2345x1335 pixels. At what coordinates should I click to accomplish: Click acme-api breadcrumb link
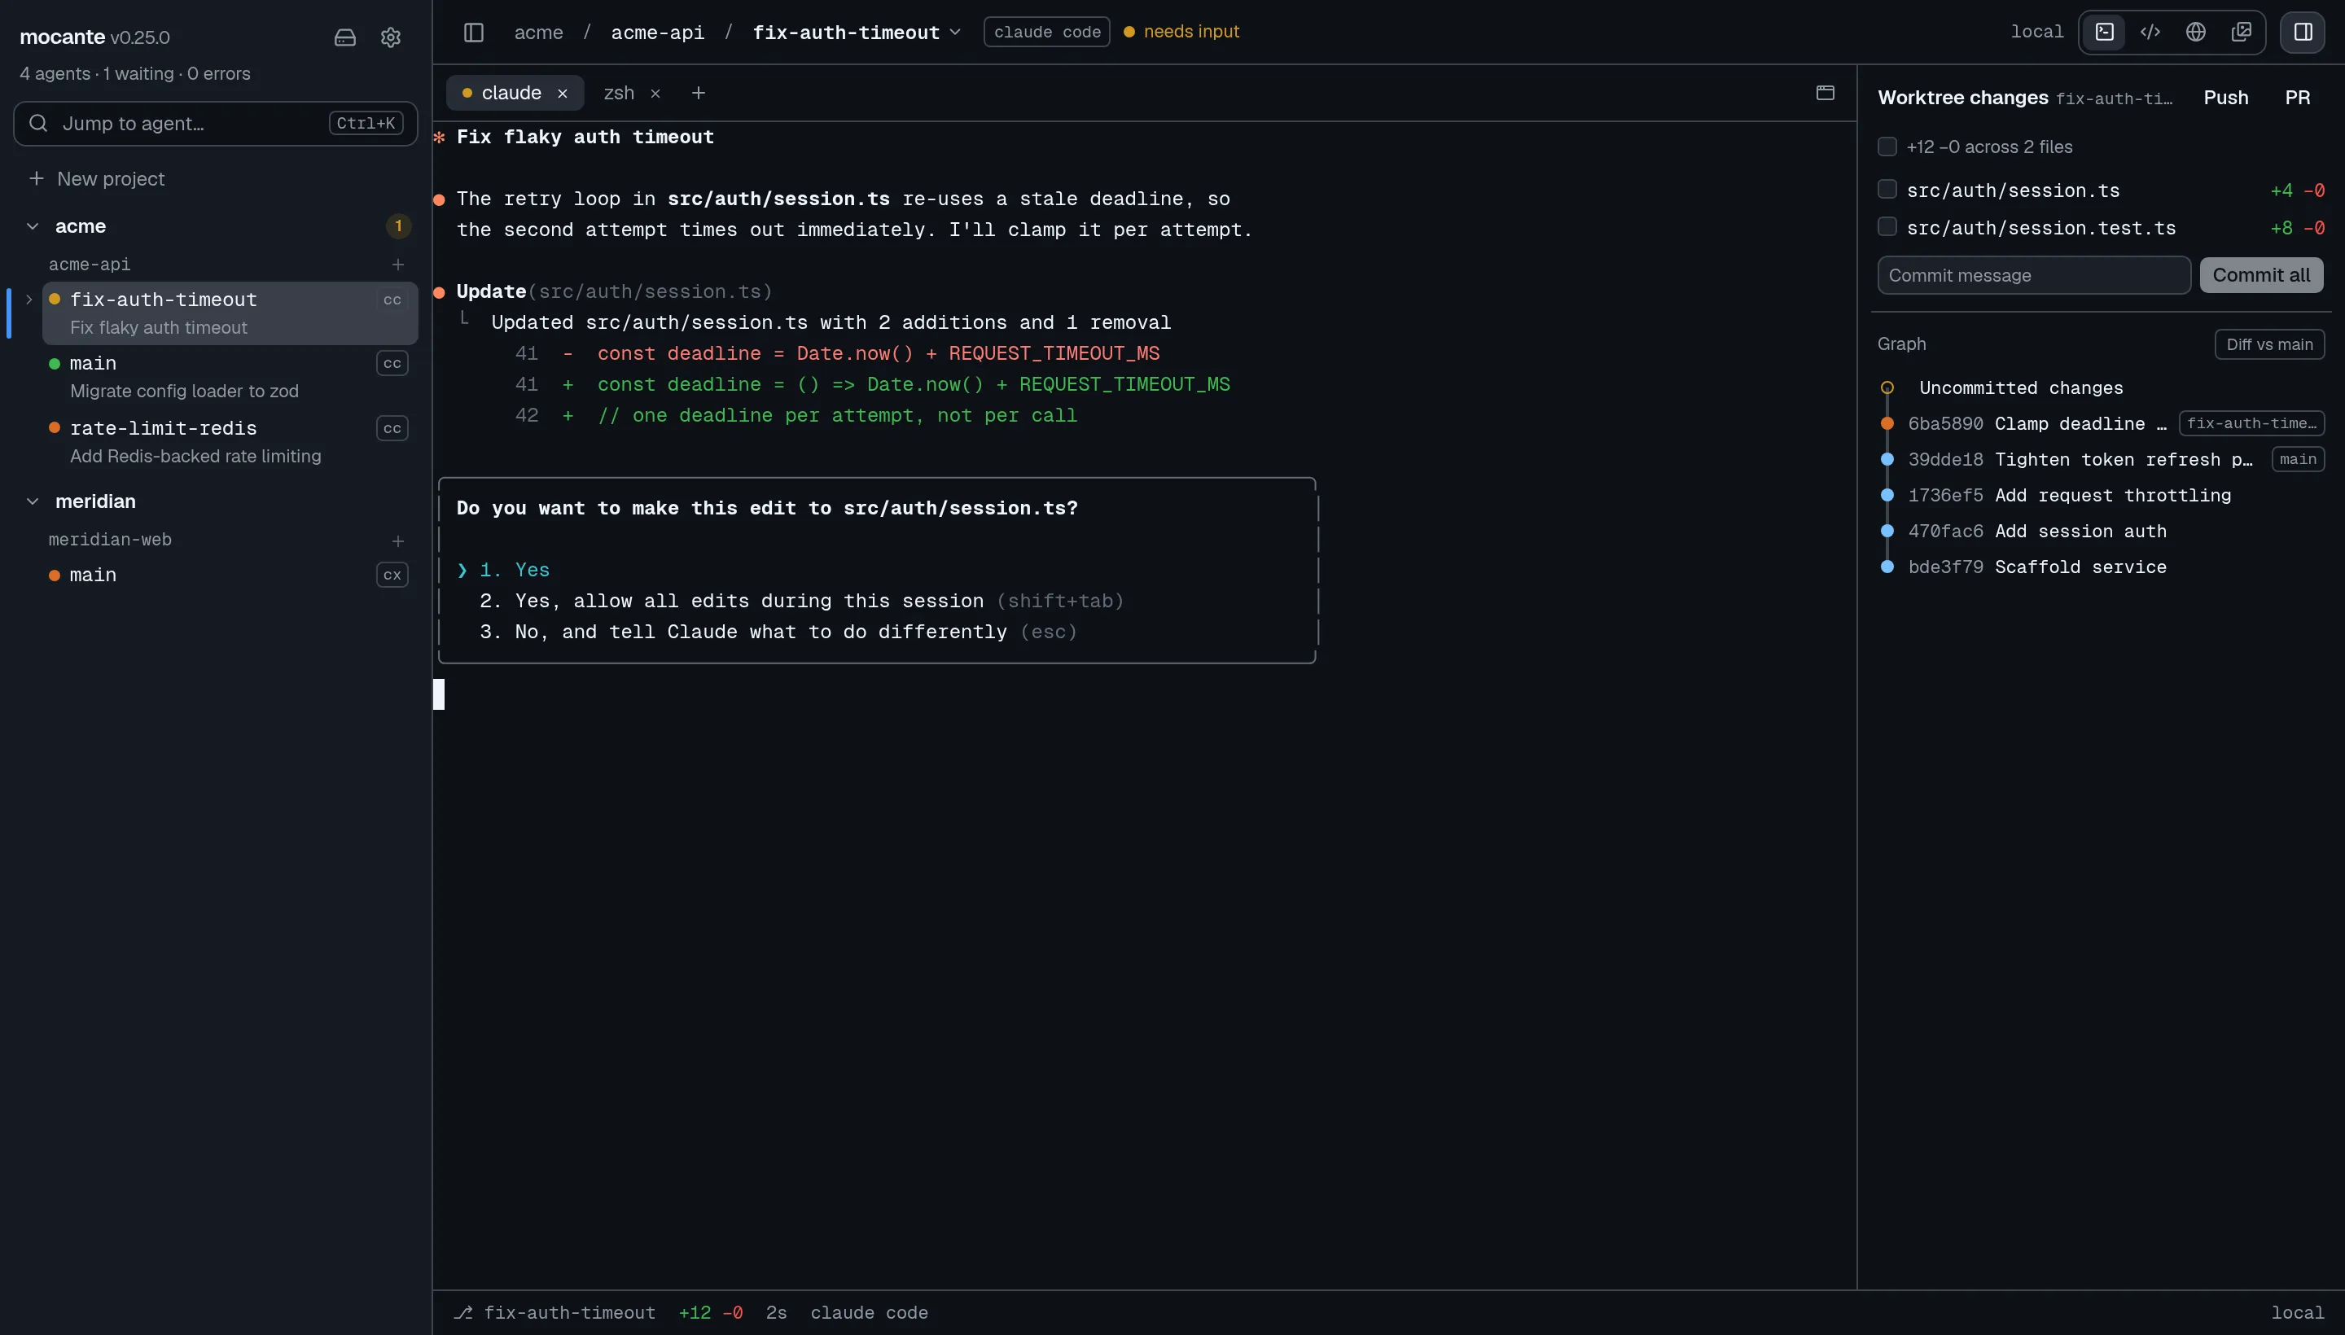click(658, 32)
